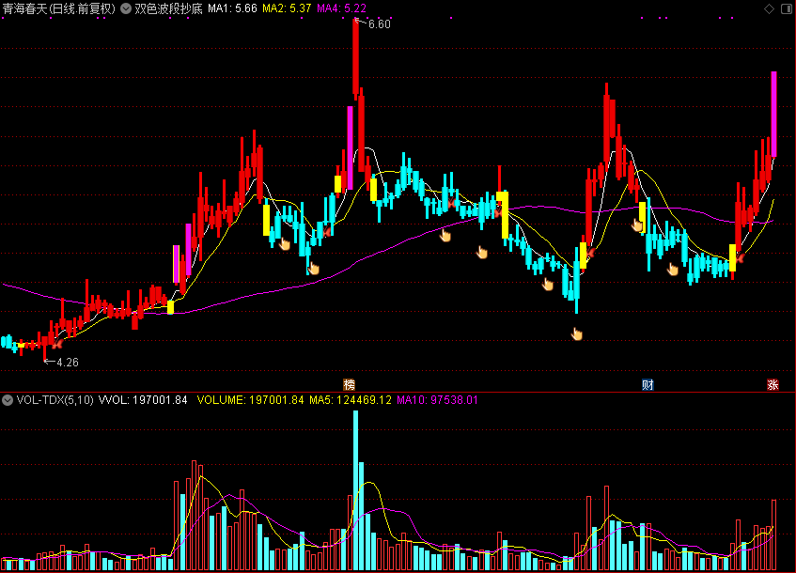Click the 财 event marker
The image size is (796, 573).
[648, 385]
